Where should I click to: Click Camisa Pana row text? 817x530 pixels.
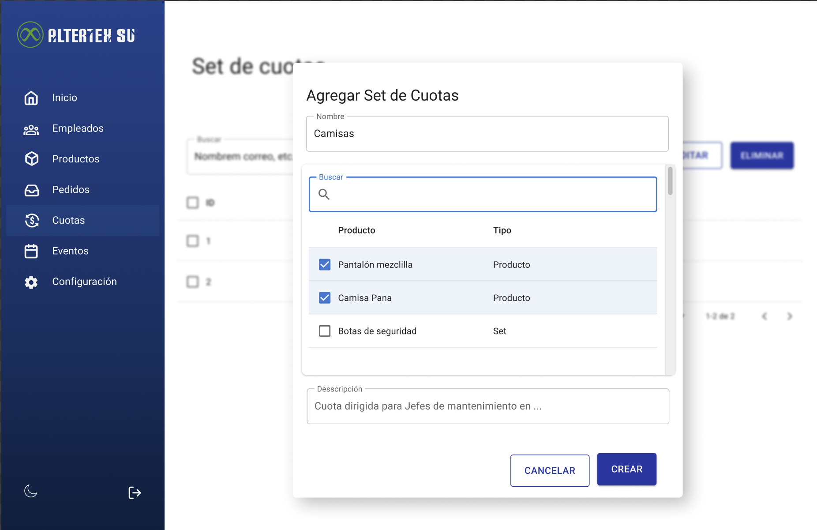pos(364,298)
